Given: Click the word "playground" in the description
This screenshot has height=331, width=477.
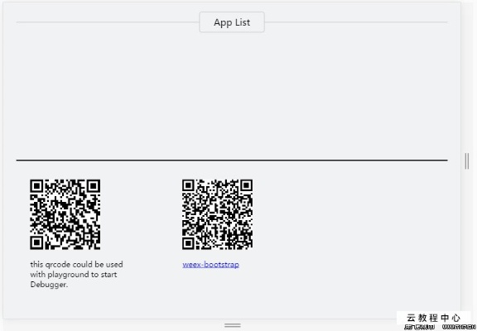Looking at the screenshot, I should click(x=65, y=275).
